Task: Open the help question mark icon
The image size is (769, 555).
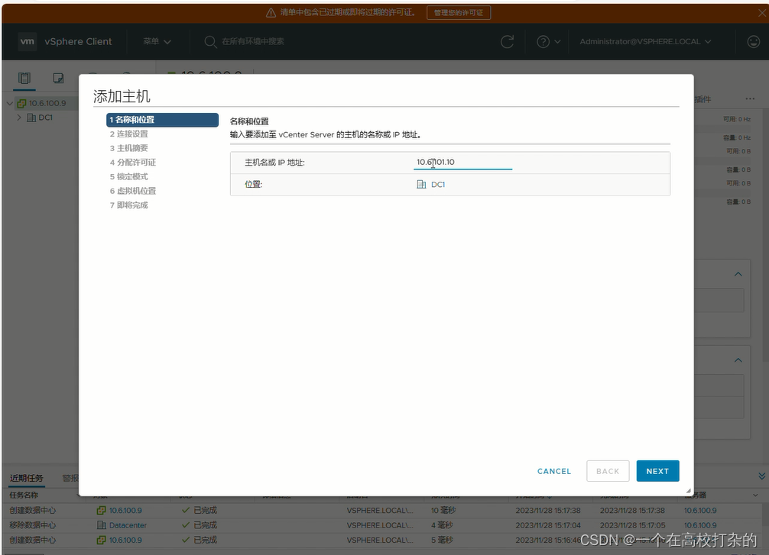Action: [x=543, y=42]
